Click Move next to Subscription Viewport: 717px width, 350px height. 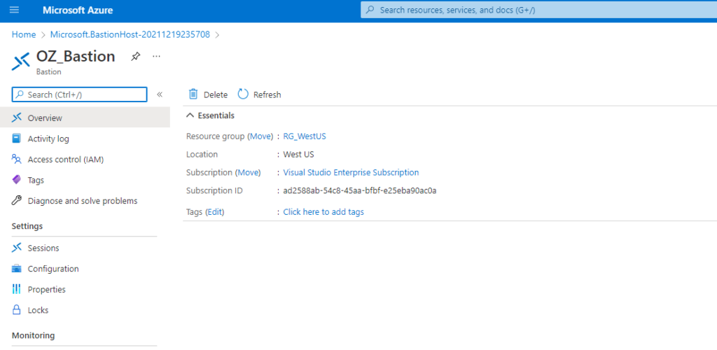(247, 172)
